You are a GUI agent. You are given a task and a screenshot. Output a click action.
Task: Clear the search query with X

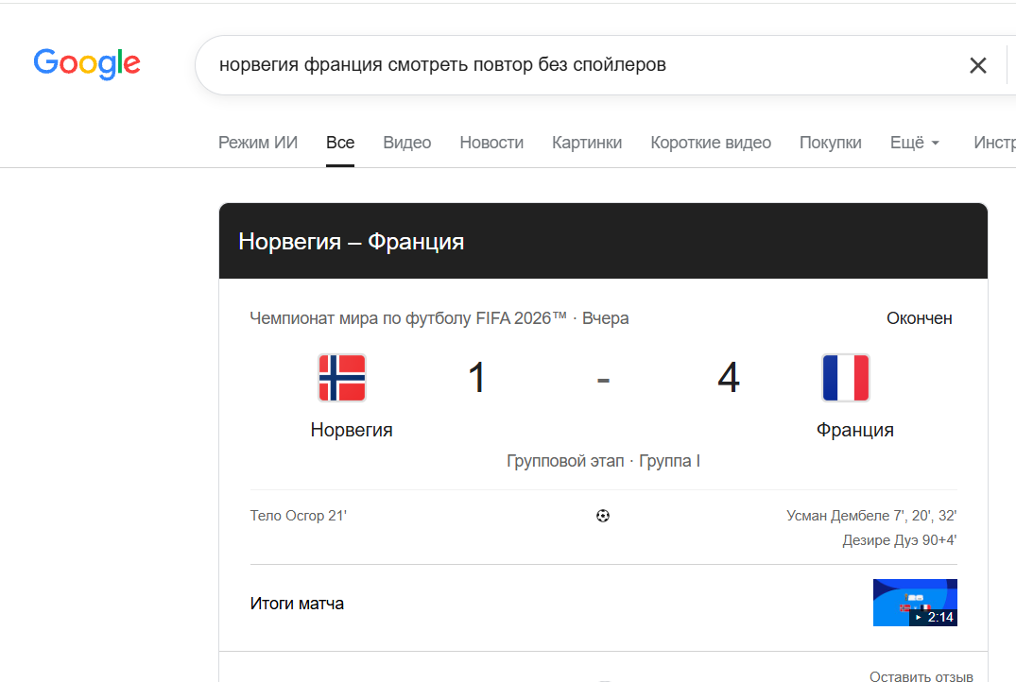[978, 65]
